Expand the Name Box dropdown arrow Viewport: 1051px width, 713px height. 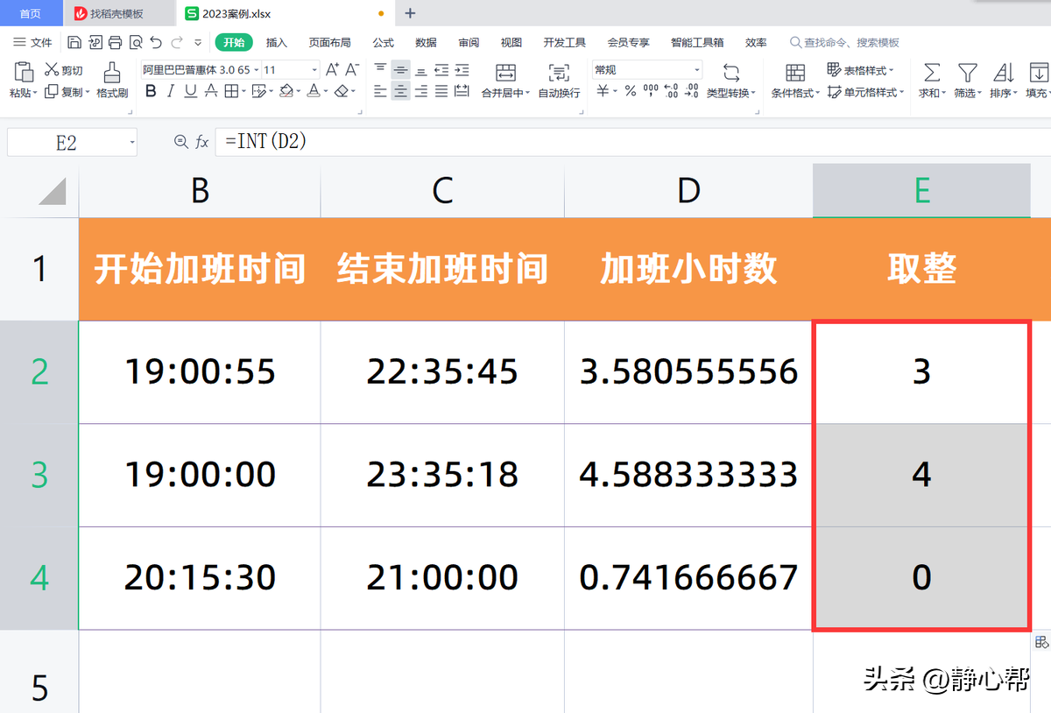pos(132,142)
